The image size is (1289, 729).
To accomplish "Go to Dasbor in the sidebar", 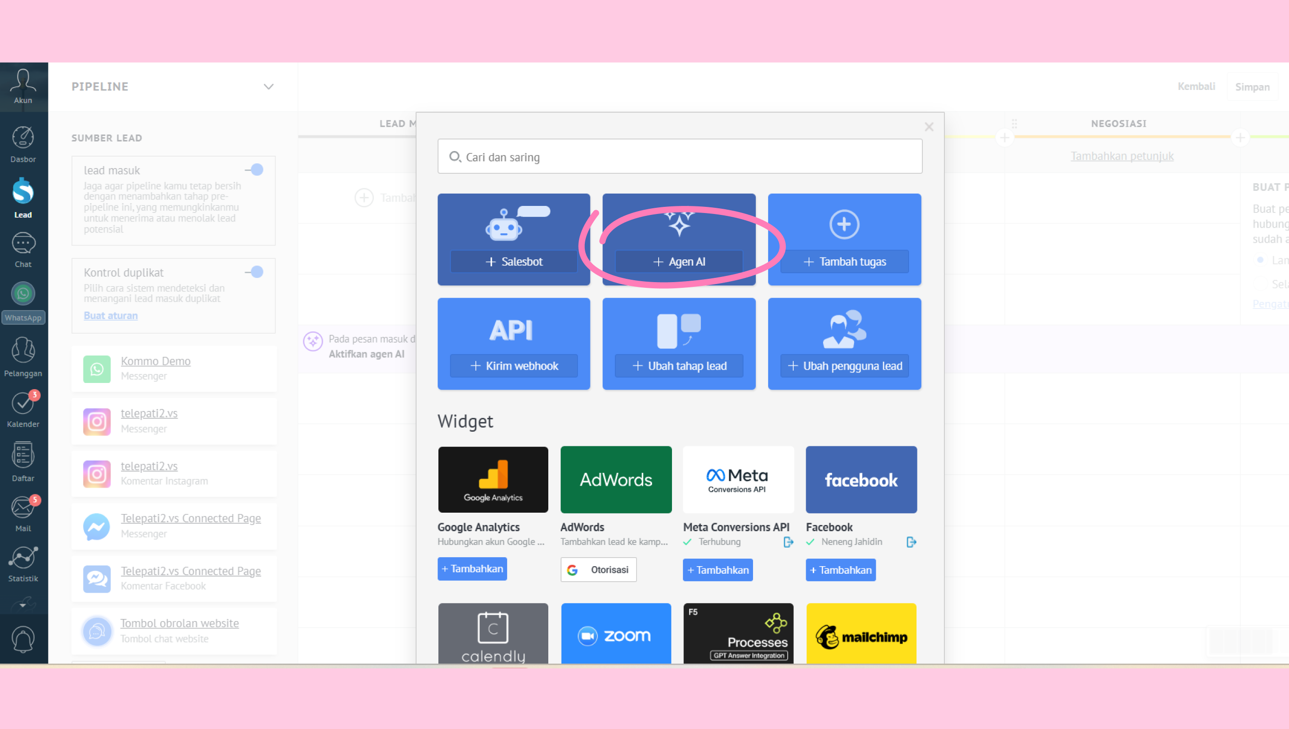I will (x=23, y=144).
